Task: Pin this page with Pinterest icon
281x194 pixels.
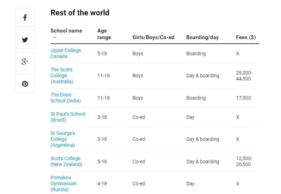Action: coord(25,84)
